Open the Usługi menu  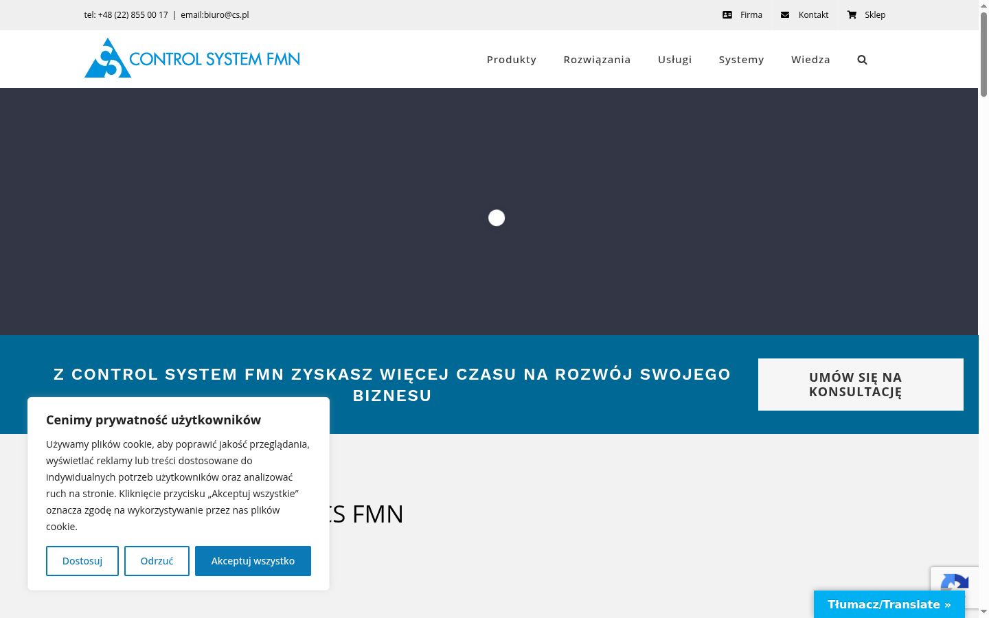pos(674,60)
